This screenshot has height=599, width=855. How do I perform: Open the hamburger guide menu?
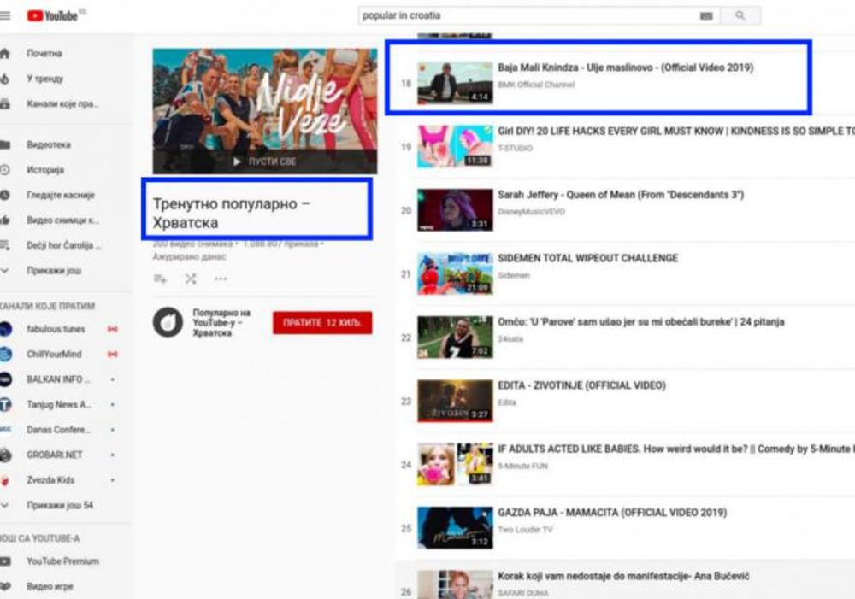[x=5, y=15]
